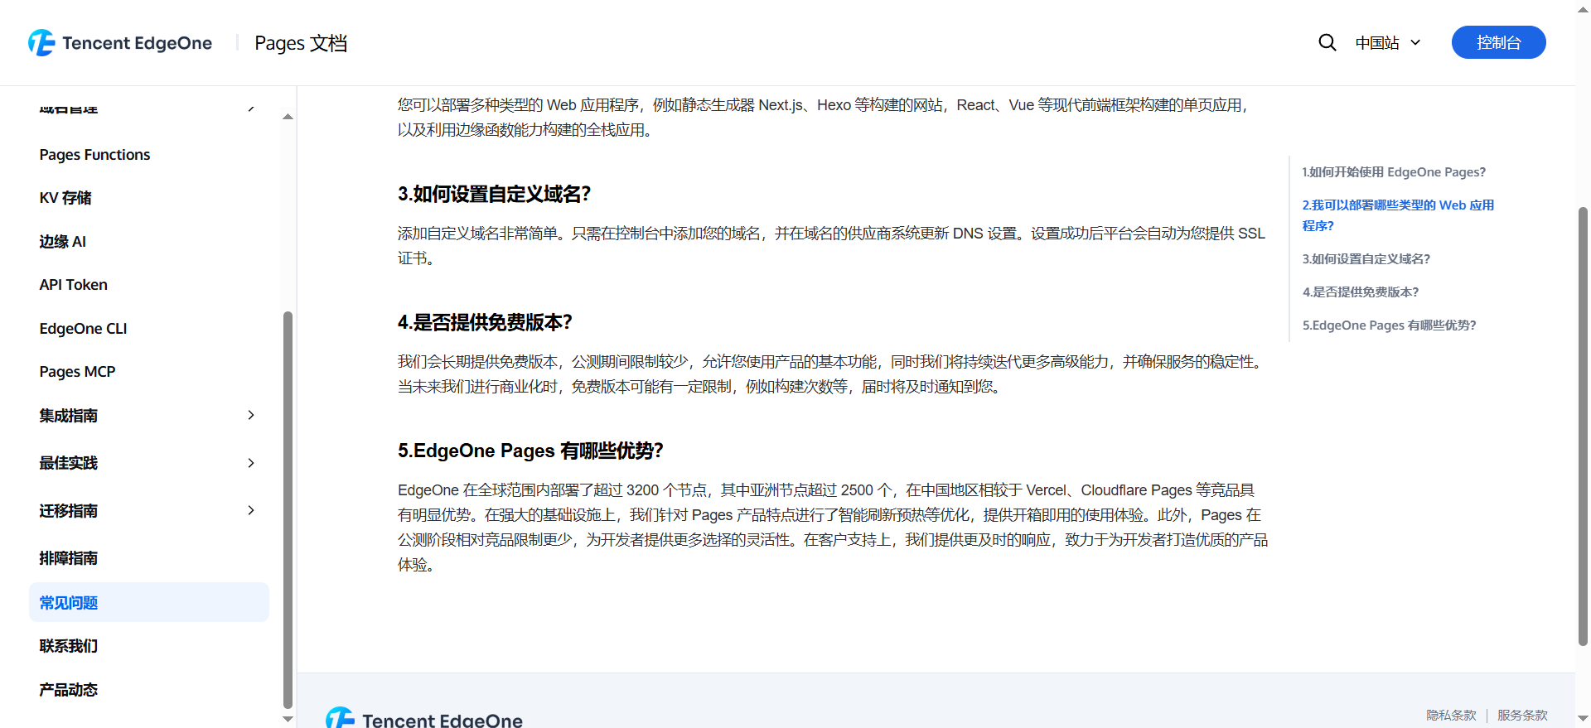This screenshot has height=728, width=1591.
Task: Open 迁移指南 in the sidebar
Action: (69, 511)
